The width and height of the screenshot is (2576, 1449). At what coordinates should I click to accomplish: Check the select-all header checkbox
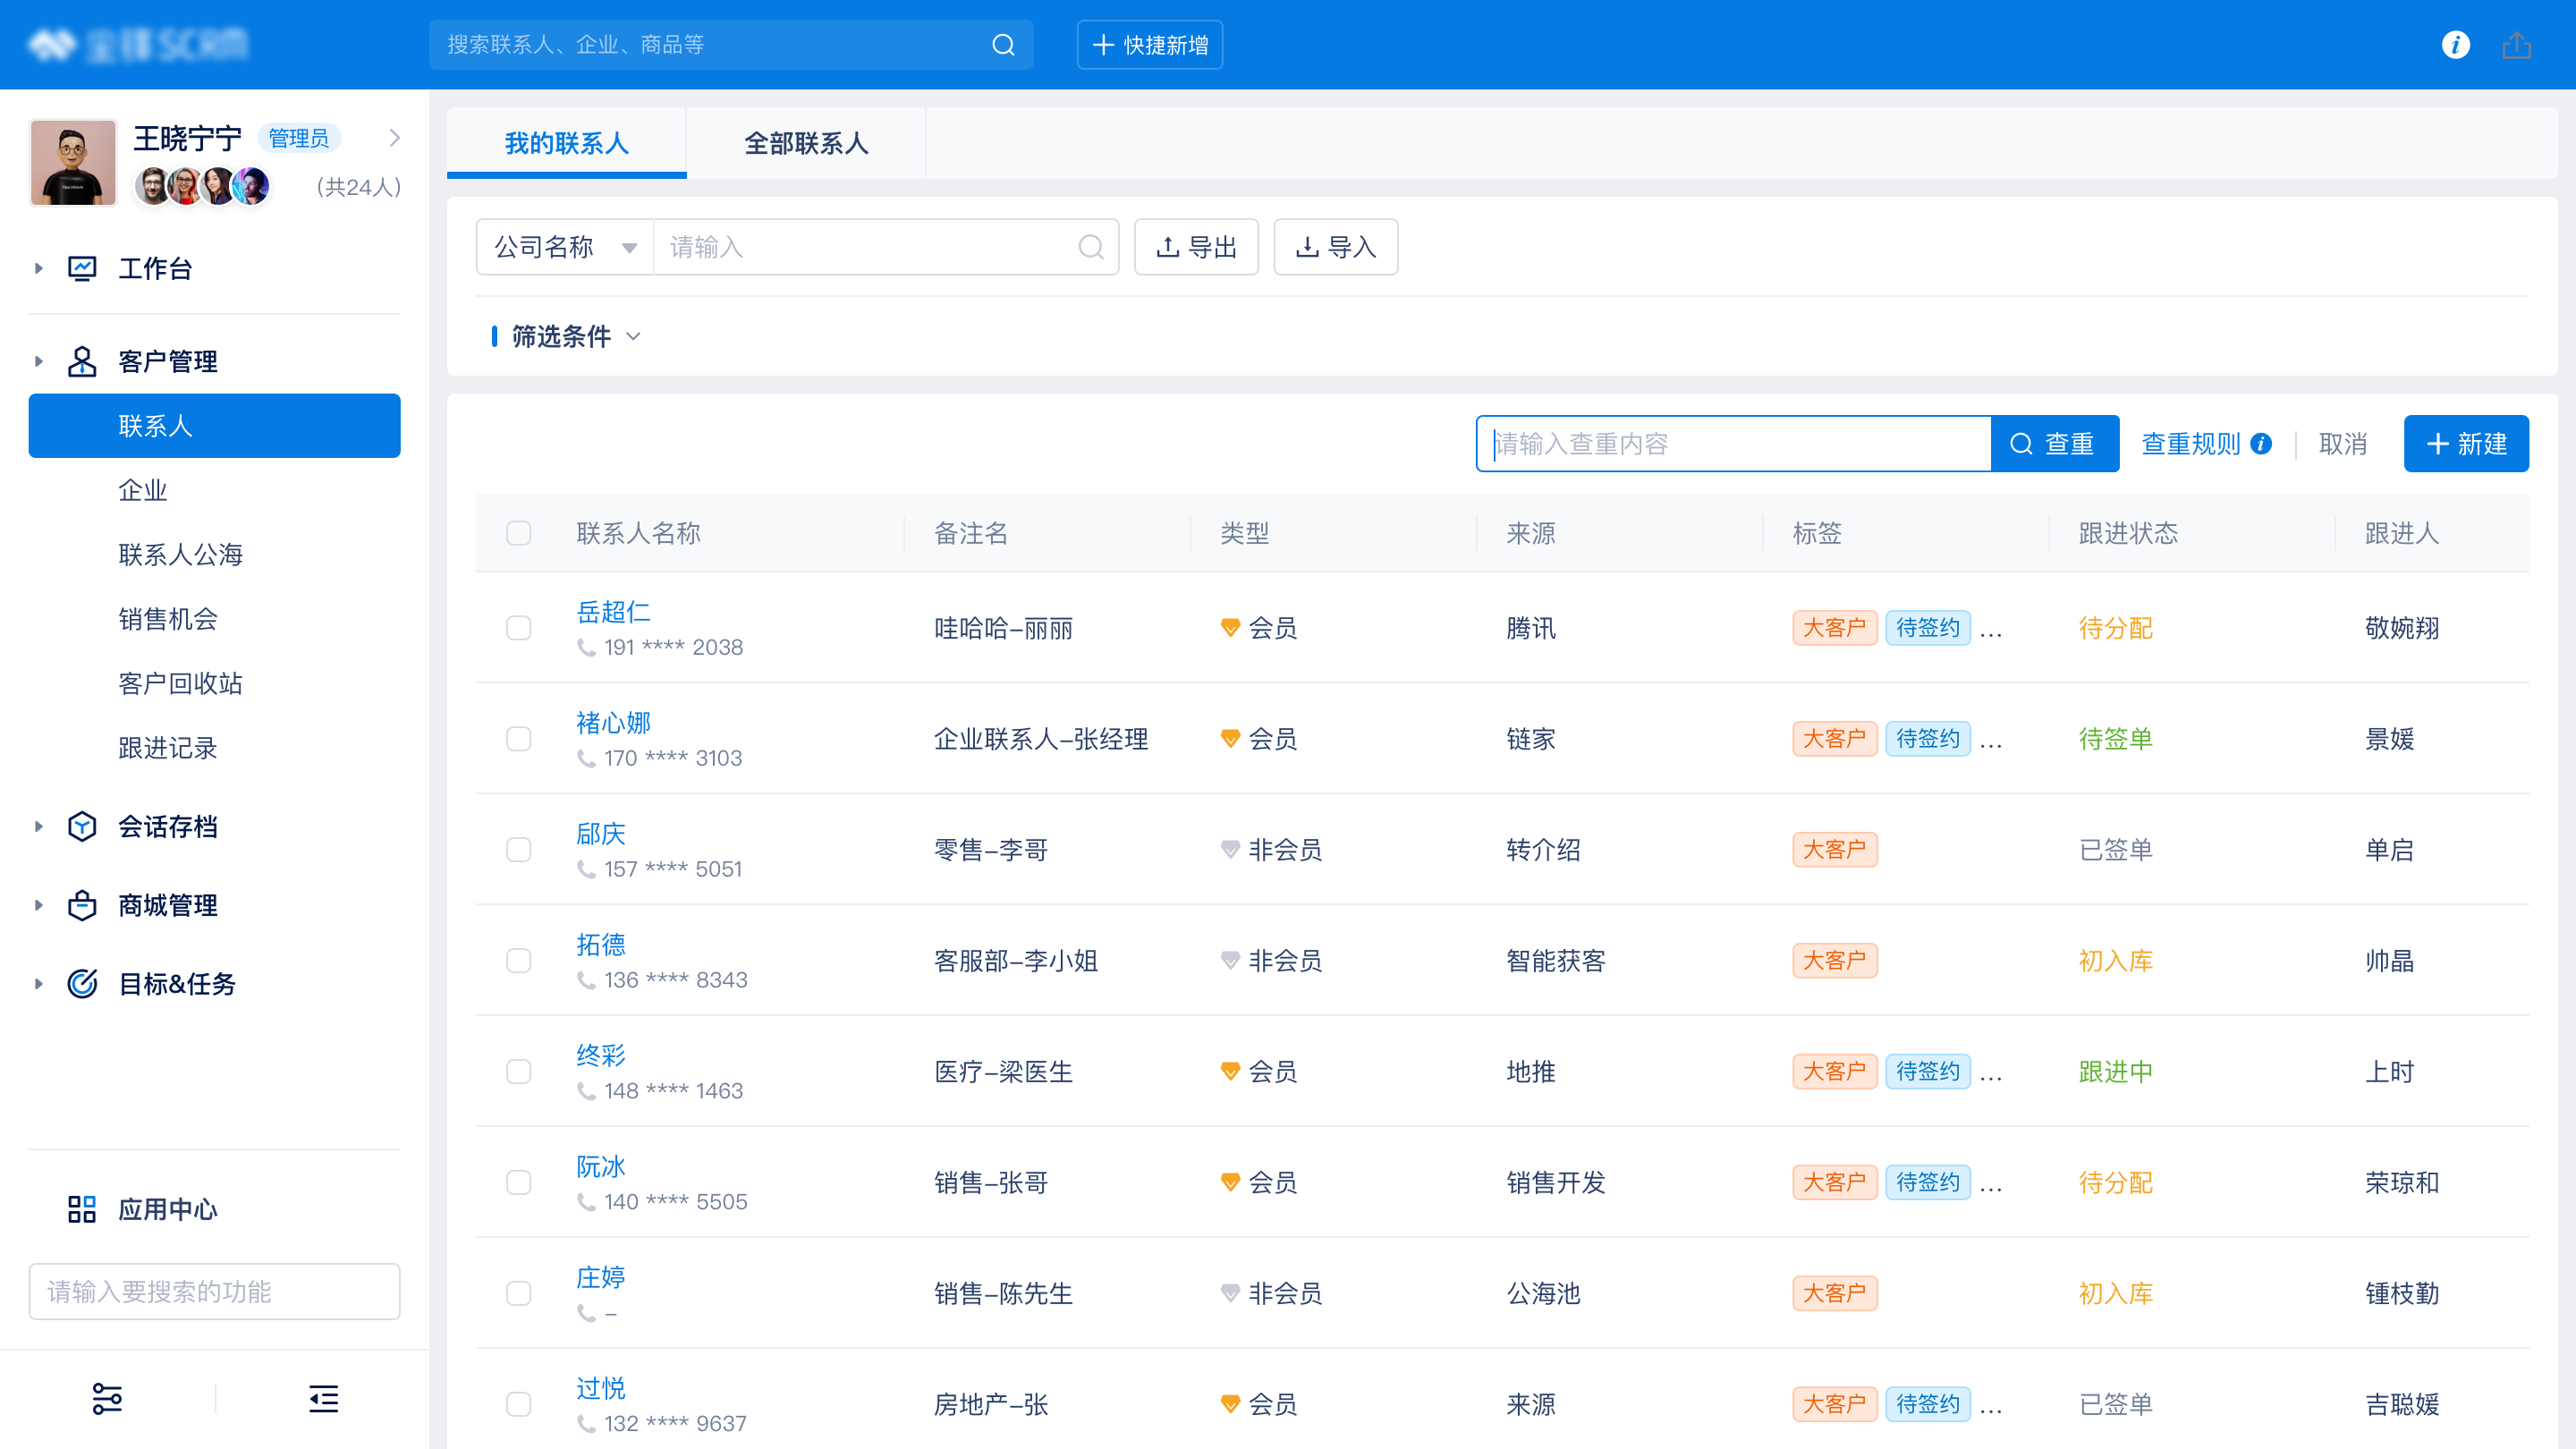tap(518, 533)
